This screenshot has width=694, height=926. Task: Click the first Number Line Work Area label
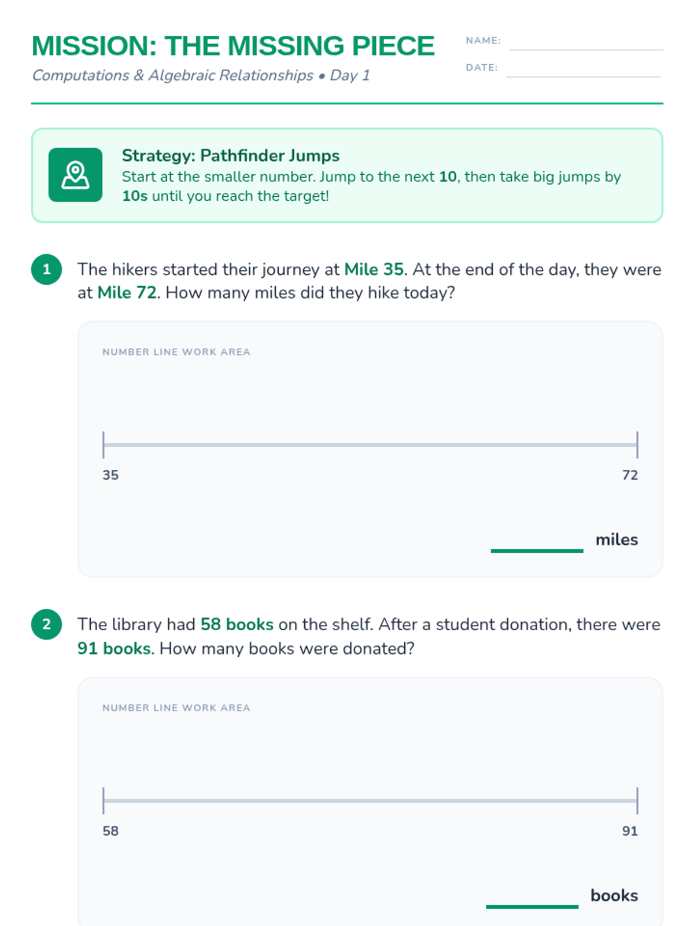176,352
